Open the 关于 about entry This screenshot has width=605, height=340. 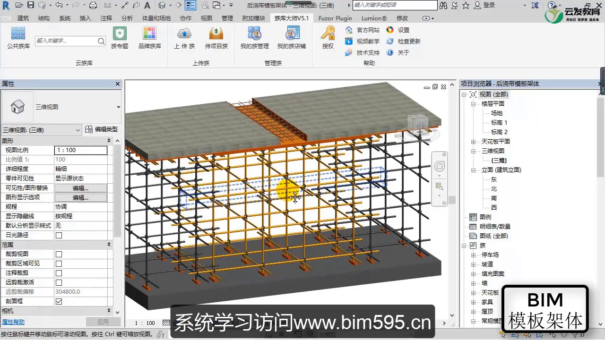click(x=398, y=52)
